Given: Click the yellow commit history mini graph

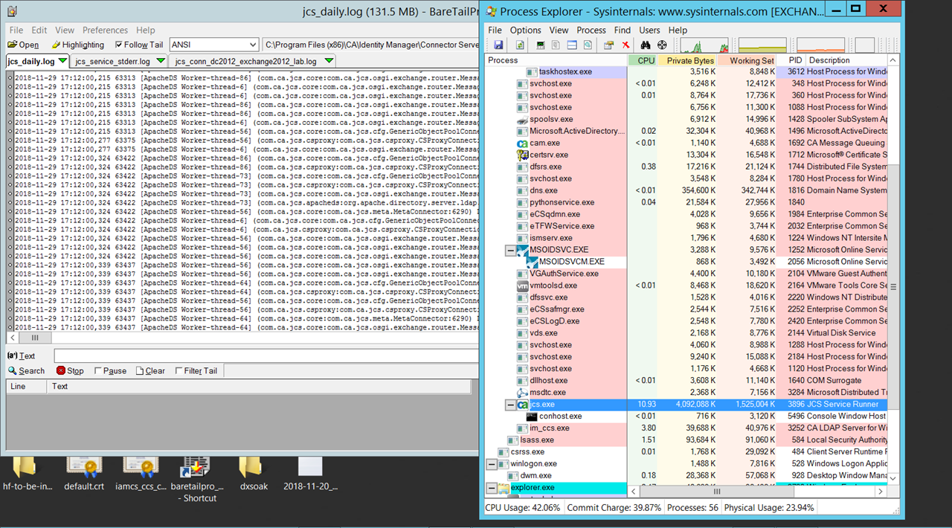Looking at the screenshot, I should click(762, 45).
